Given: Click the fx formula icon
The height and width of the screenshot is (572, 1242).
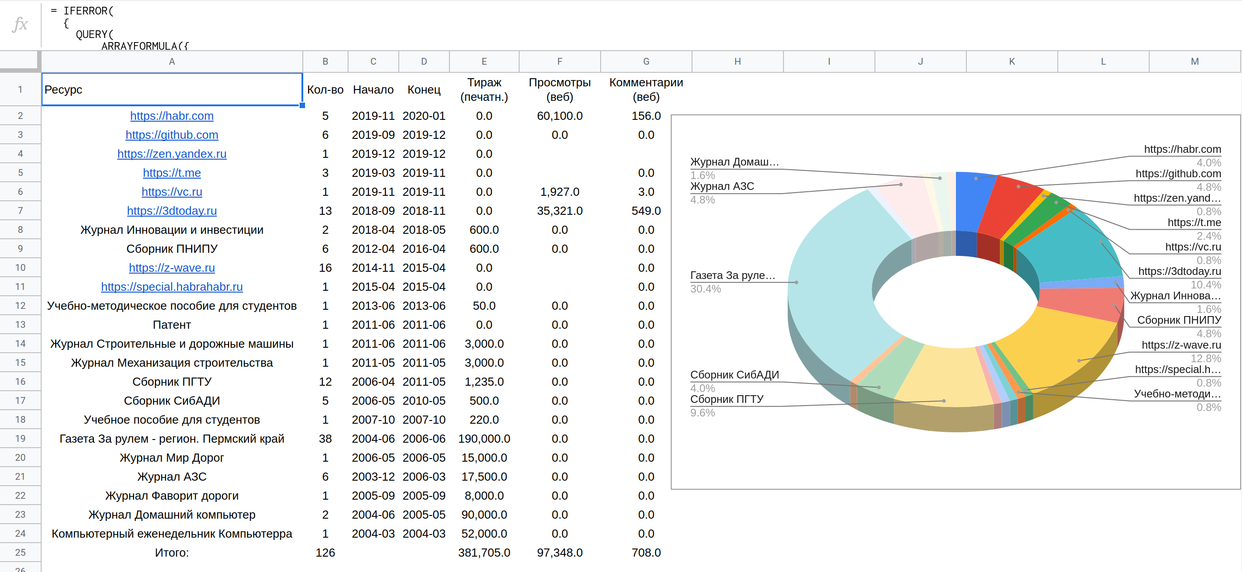Looking at the screenshot, I should [20, 24].
